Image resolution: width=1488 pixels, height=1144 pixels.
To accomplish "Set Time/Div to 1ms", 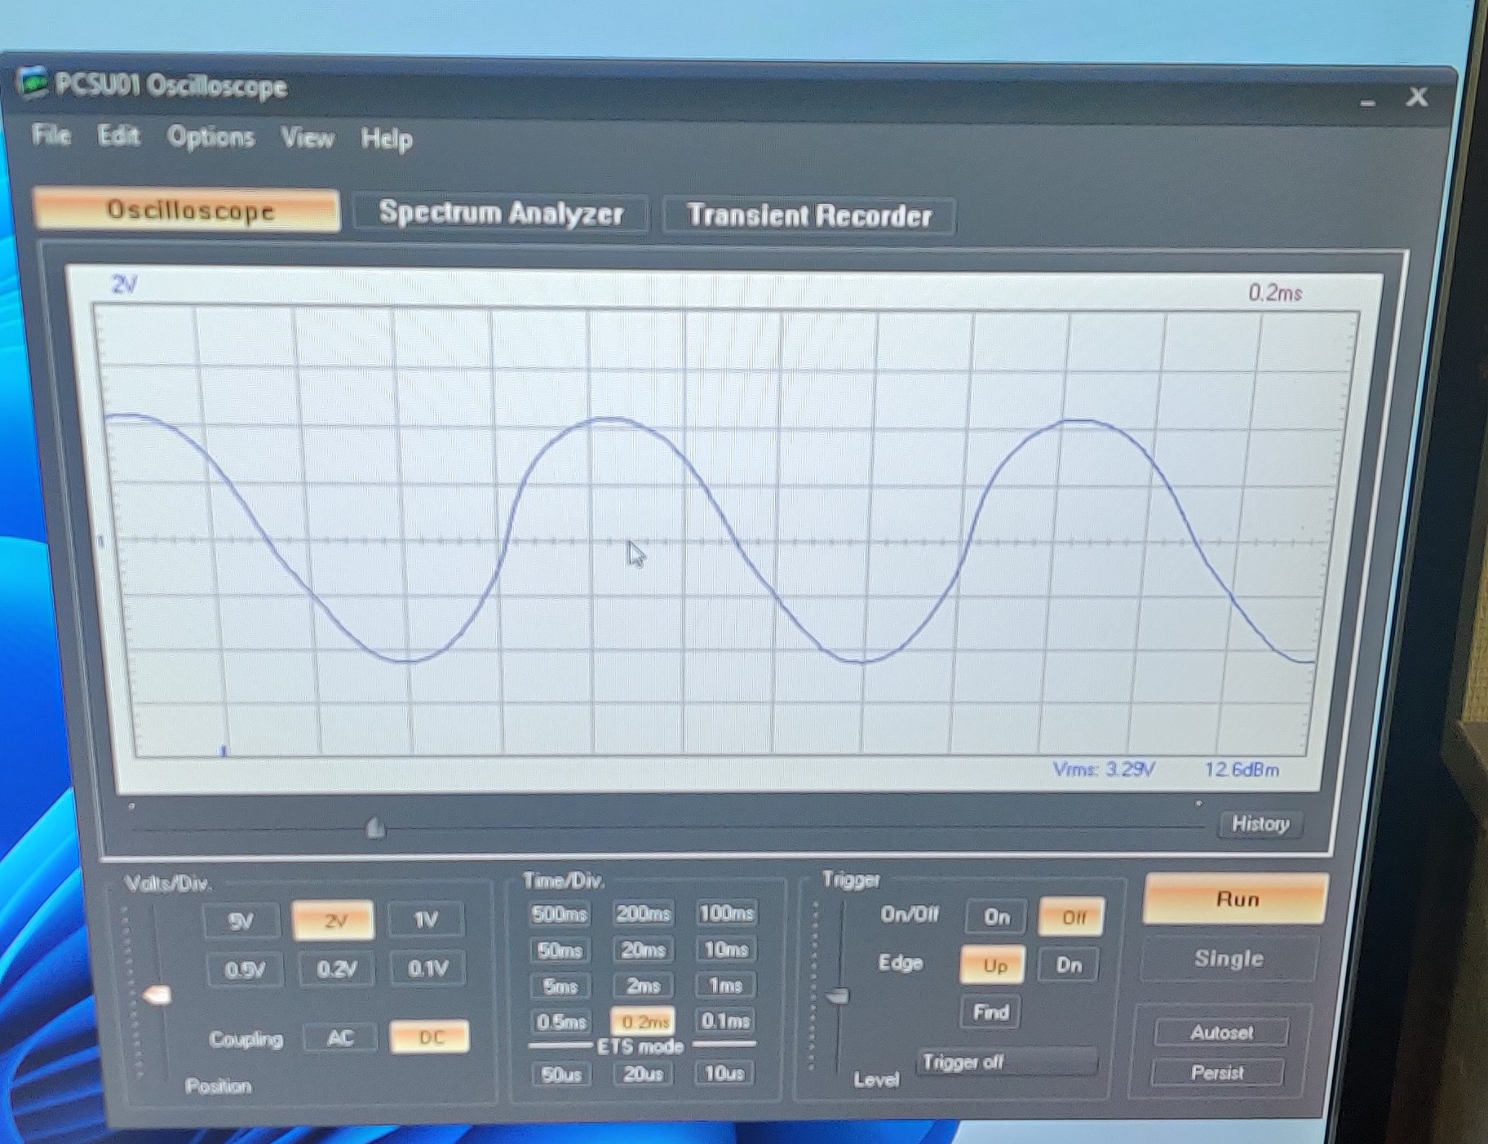I will (725, 985).
